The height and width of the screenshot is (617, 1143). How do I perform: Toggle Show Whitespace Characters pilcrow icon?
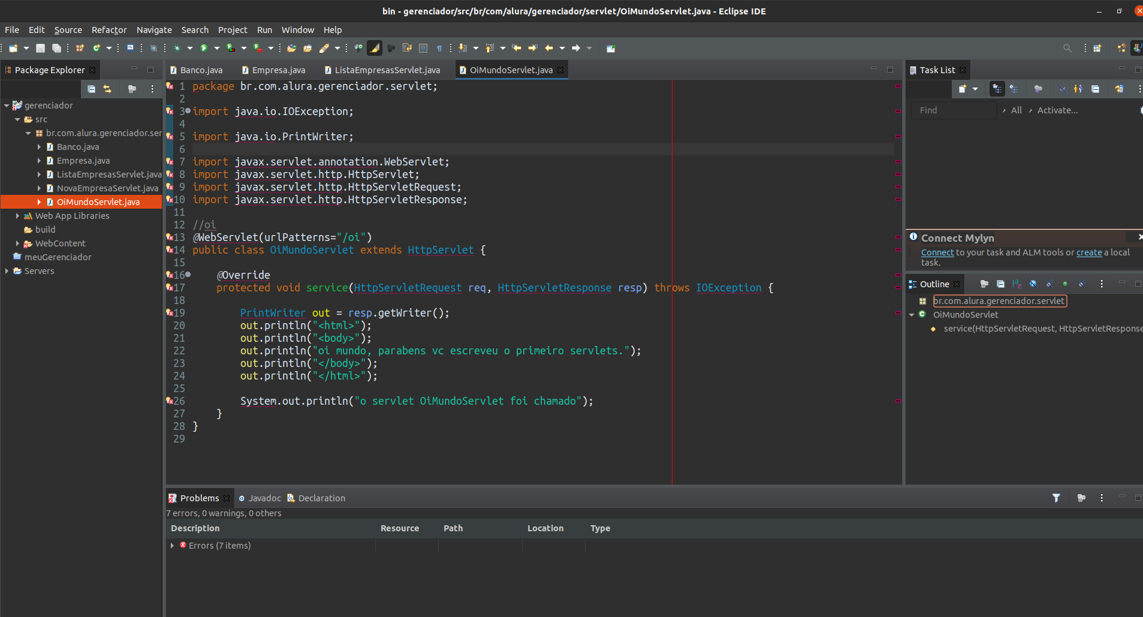(x=439, y=48)
